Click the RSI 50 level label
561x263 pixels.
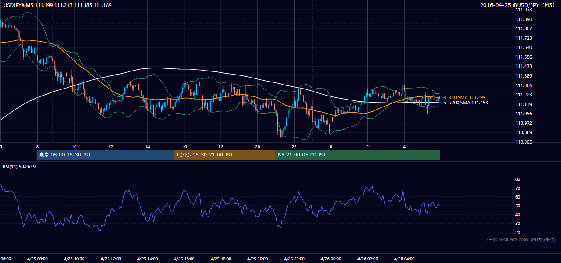coord(518,206)
